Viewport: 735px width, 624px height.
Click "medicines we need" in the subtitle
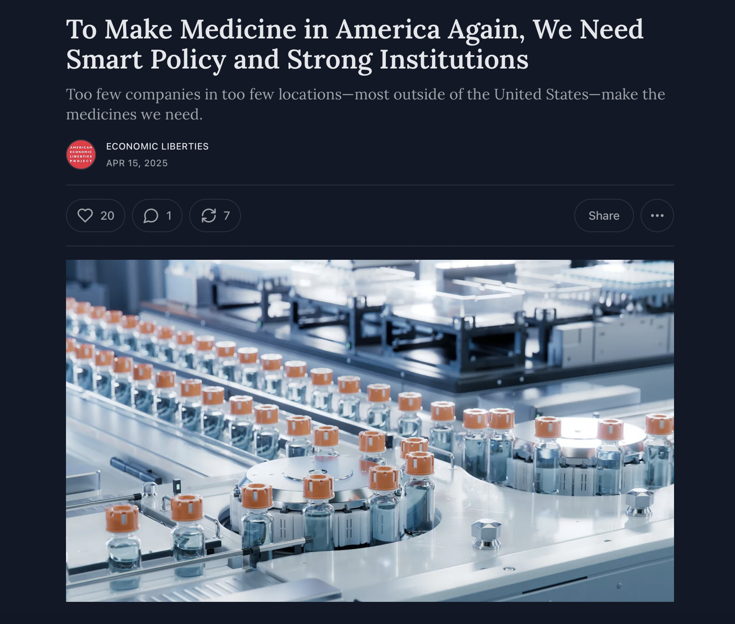coord(134,114)
